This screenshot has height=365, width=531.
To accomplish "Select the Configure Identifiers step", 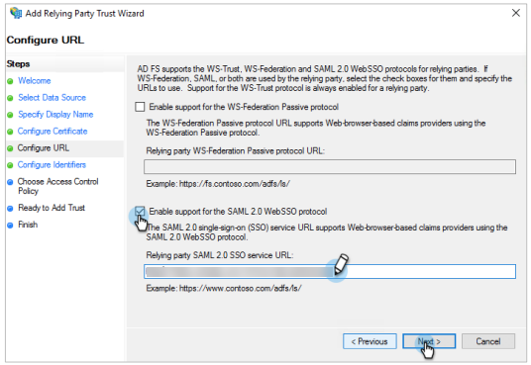I will (x=52, y=165).
